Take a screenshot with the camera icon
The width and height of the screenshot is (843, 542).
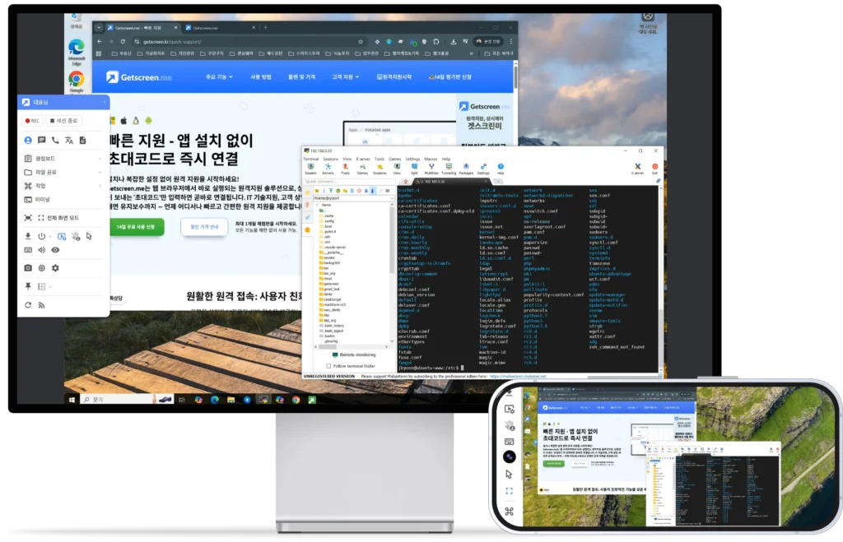click(28, 267)
